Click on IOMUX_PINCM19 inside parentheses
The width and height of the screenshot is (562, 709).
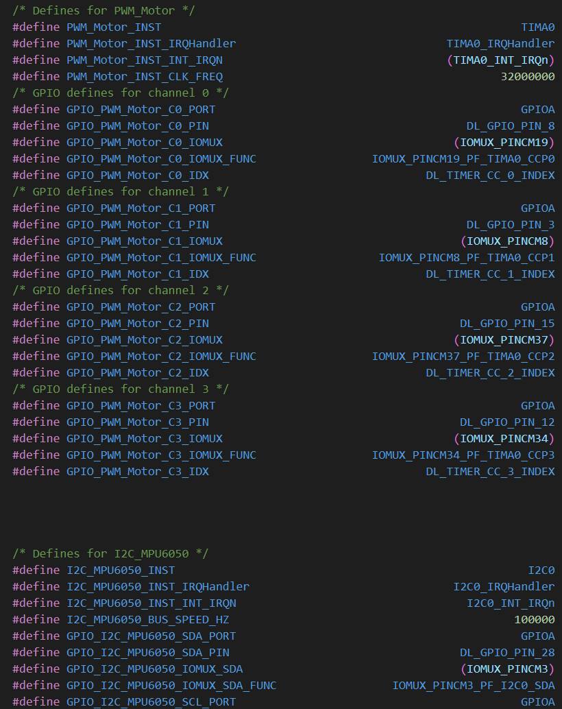point(504,143)
